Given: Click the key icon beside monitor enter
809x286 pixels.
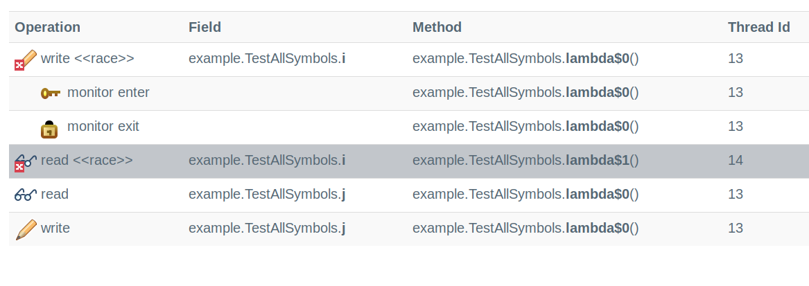Looking at the screenshot, I should tap(51, 93).
